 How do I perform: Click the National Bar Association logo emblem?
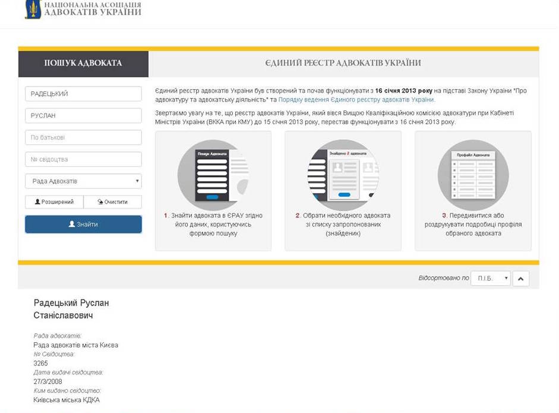33,9
